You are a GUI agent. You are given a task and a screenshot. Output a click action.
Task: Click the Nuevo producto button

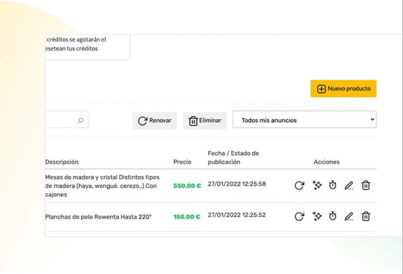pyautogui.click(x=343, y=89)
